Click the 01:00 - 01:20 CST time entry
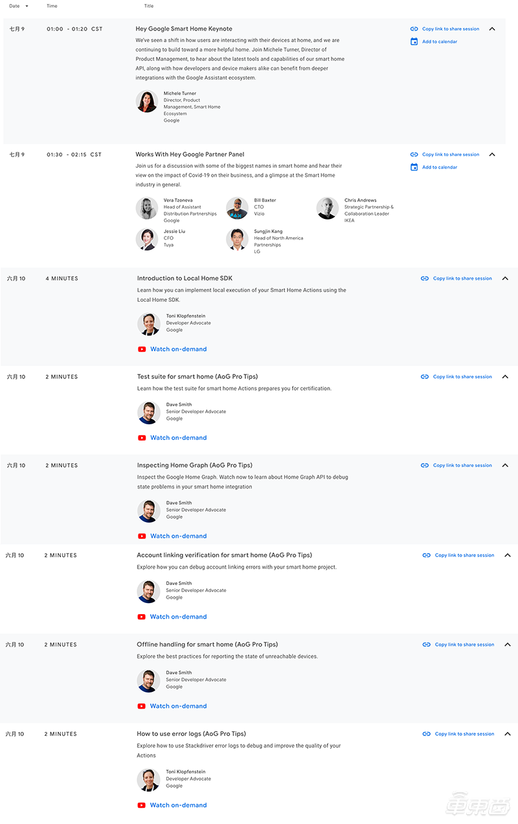Screen dimensions: 518x824 (x=74, y=29)
